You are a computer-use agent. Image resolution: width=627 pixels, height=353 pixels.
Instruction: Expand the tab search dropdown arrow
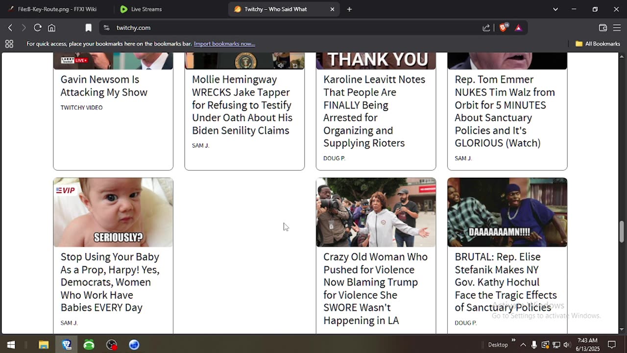point(555,9)
